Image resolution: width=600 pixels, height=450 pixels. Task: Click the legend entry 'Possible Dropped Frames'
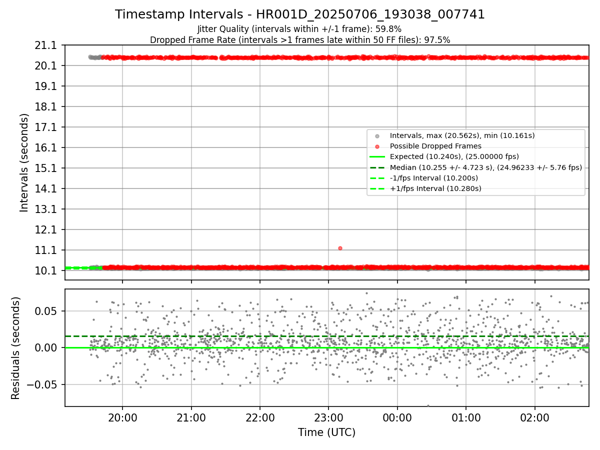point(435,146)
